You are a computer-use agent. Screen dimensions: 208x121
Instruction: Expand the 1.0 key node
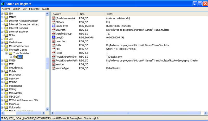pyautogui.click(x=11, y=57)
